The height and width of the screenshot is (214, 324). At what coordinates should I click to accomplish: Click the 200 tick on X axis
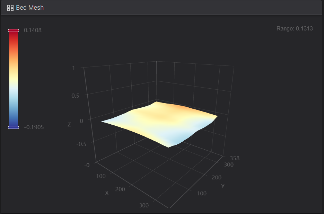pyautogui.click(x=120, y=189)
